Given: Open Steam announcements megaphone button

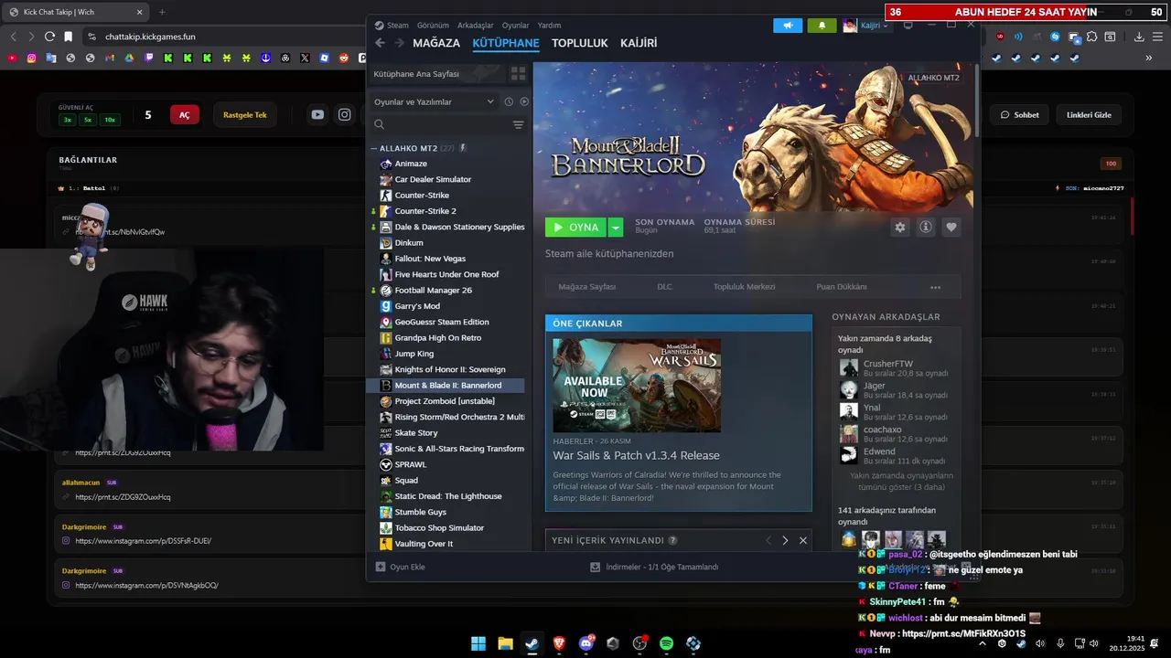Looking at the screenshot, I should (x=787, y=26).
